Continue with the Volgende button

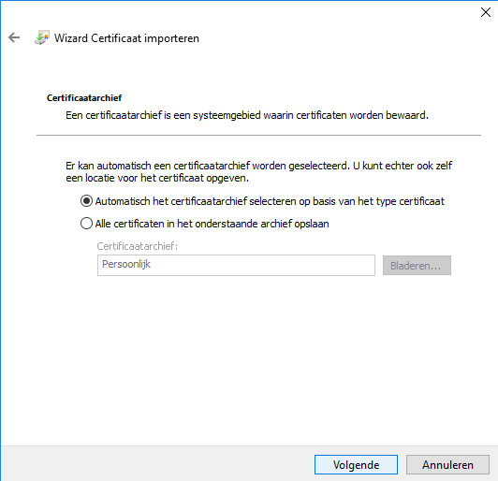(x=356, y=465)
